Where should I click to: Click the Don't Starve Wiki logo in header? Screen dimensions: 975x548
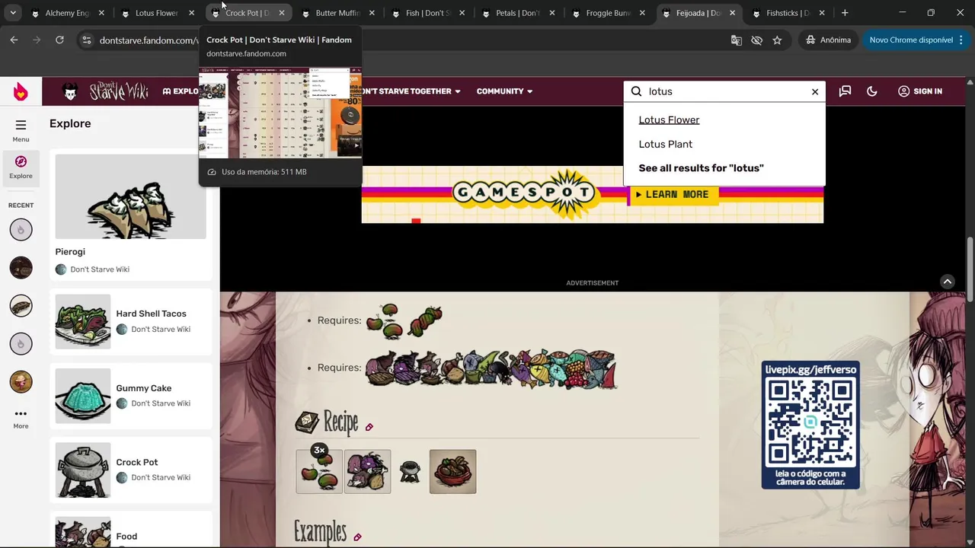[x=104, y=91]
